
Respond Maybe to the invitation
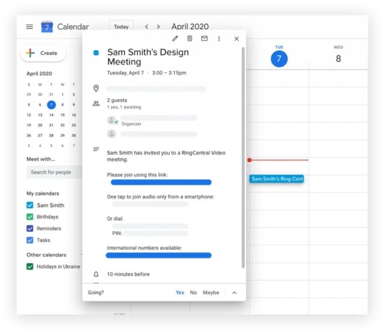(211, 293)
